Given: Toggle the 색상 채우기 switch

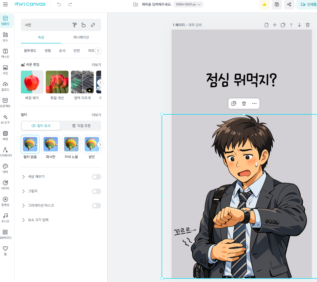Looking at the screenshot, I should pos(96,177).
